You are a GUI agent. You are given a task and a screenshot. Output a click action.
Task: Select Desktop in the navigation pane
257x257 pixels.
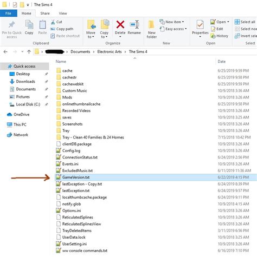point(23,74)
